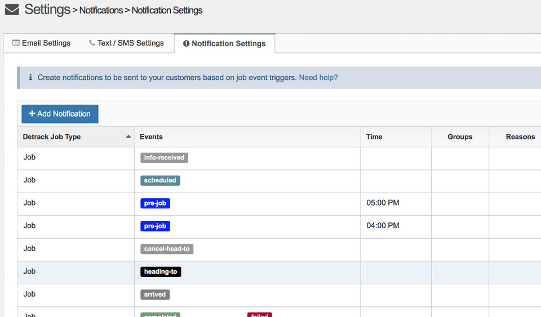Click the info icon in the blue banner
Viewport: 541px width, 317px height.
(x=30, y=78)
